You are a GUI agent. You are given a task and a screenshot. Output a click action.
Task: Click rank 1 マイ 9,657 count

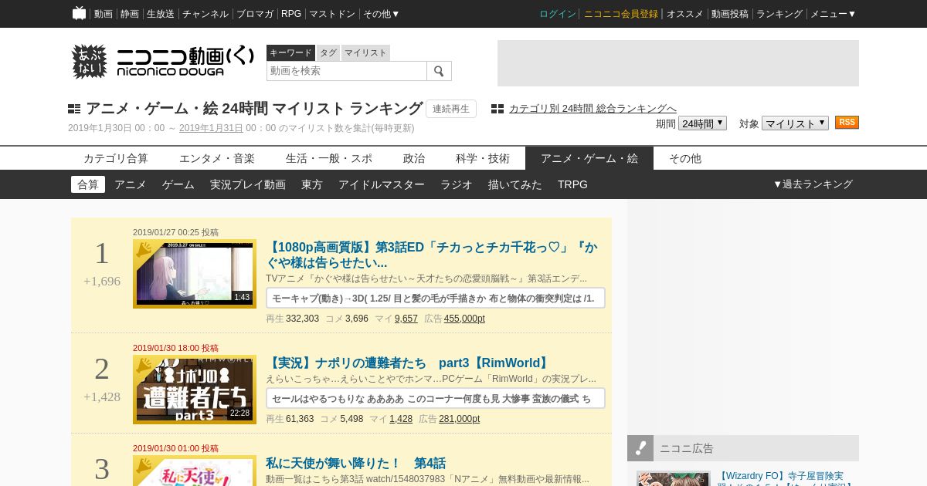(406, 319)
